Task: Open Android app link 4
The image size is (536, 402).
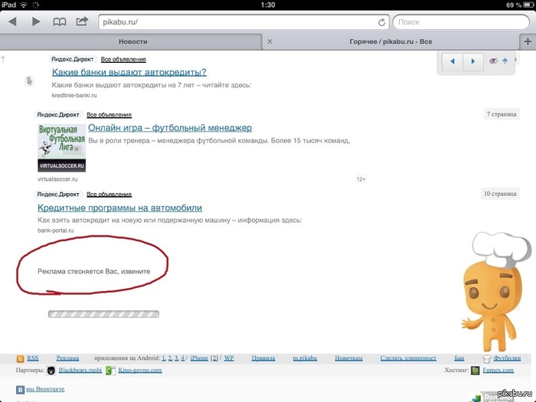Action: pyautogui.click(x=182, y=358)
